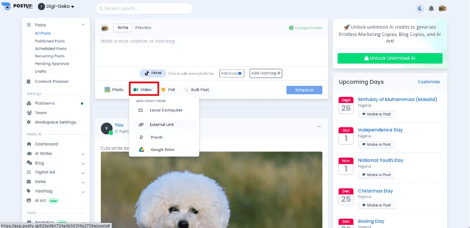Choose Pexels video source
The width and height of the screenshot is (470, 228).
point(164,137)
